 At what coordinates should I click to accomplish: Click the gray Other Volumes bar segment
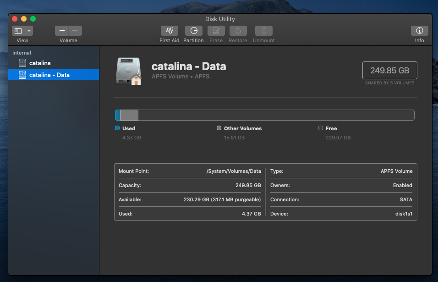129,115
